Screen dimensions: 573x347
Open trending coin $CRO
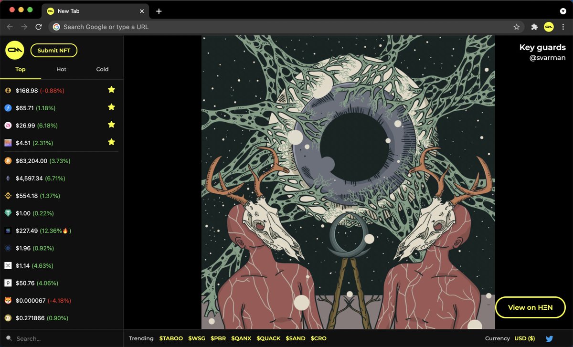[318, 338]
